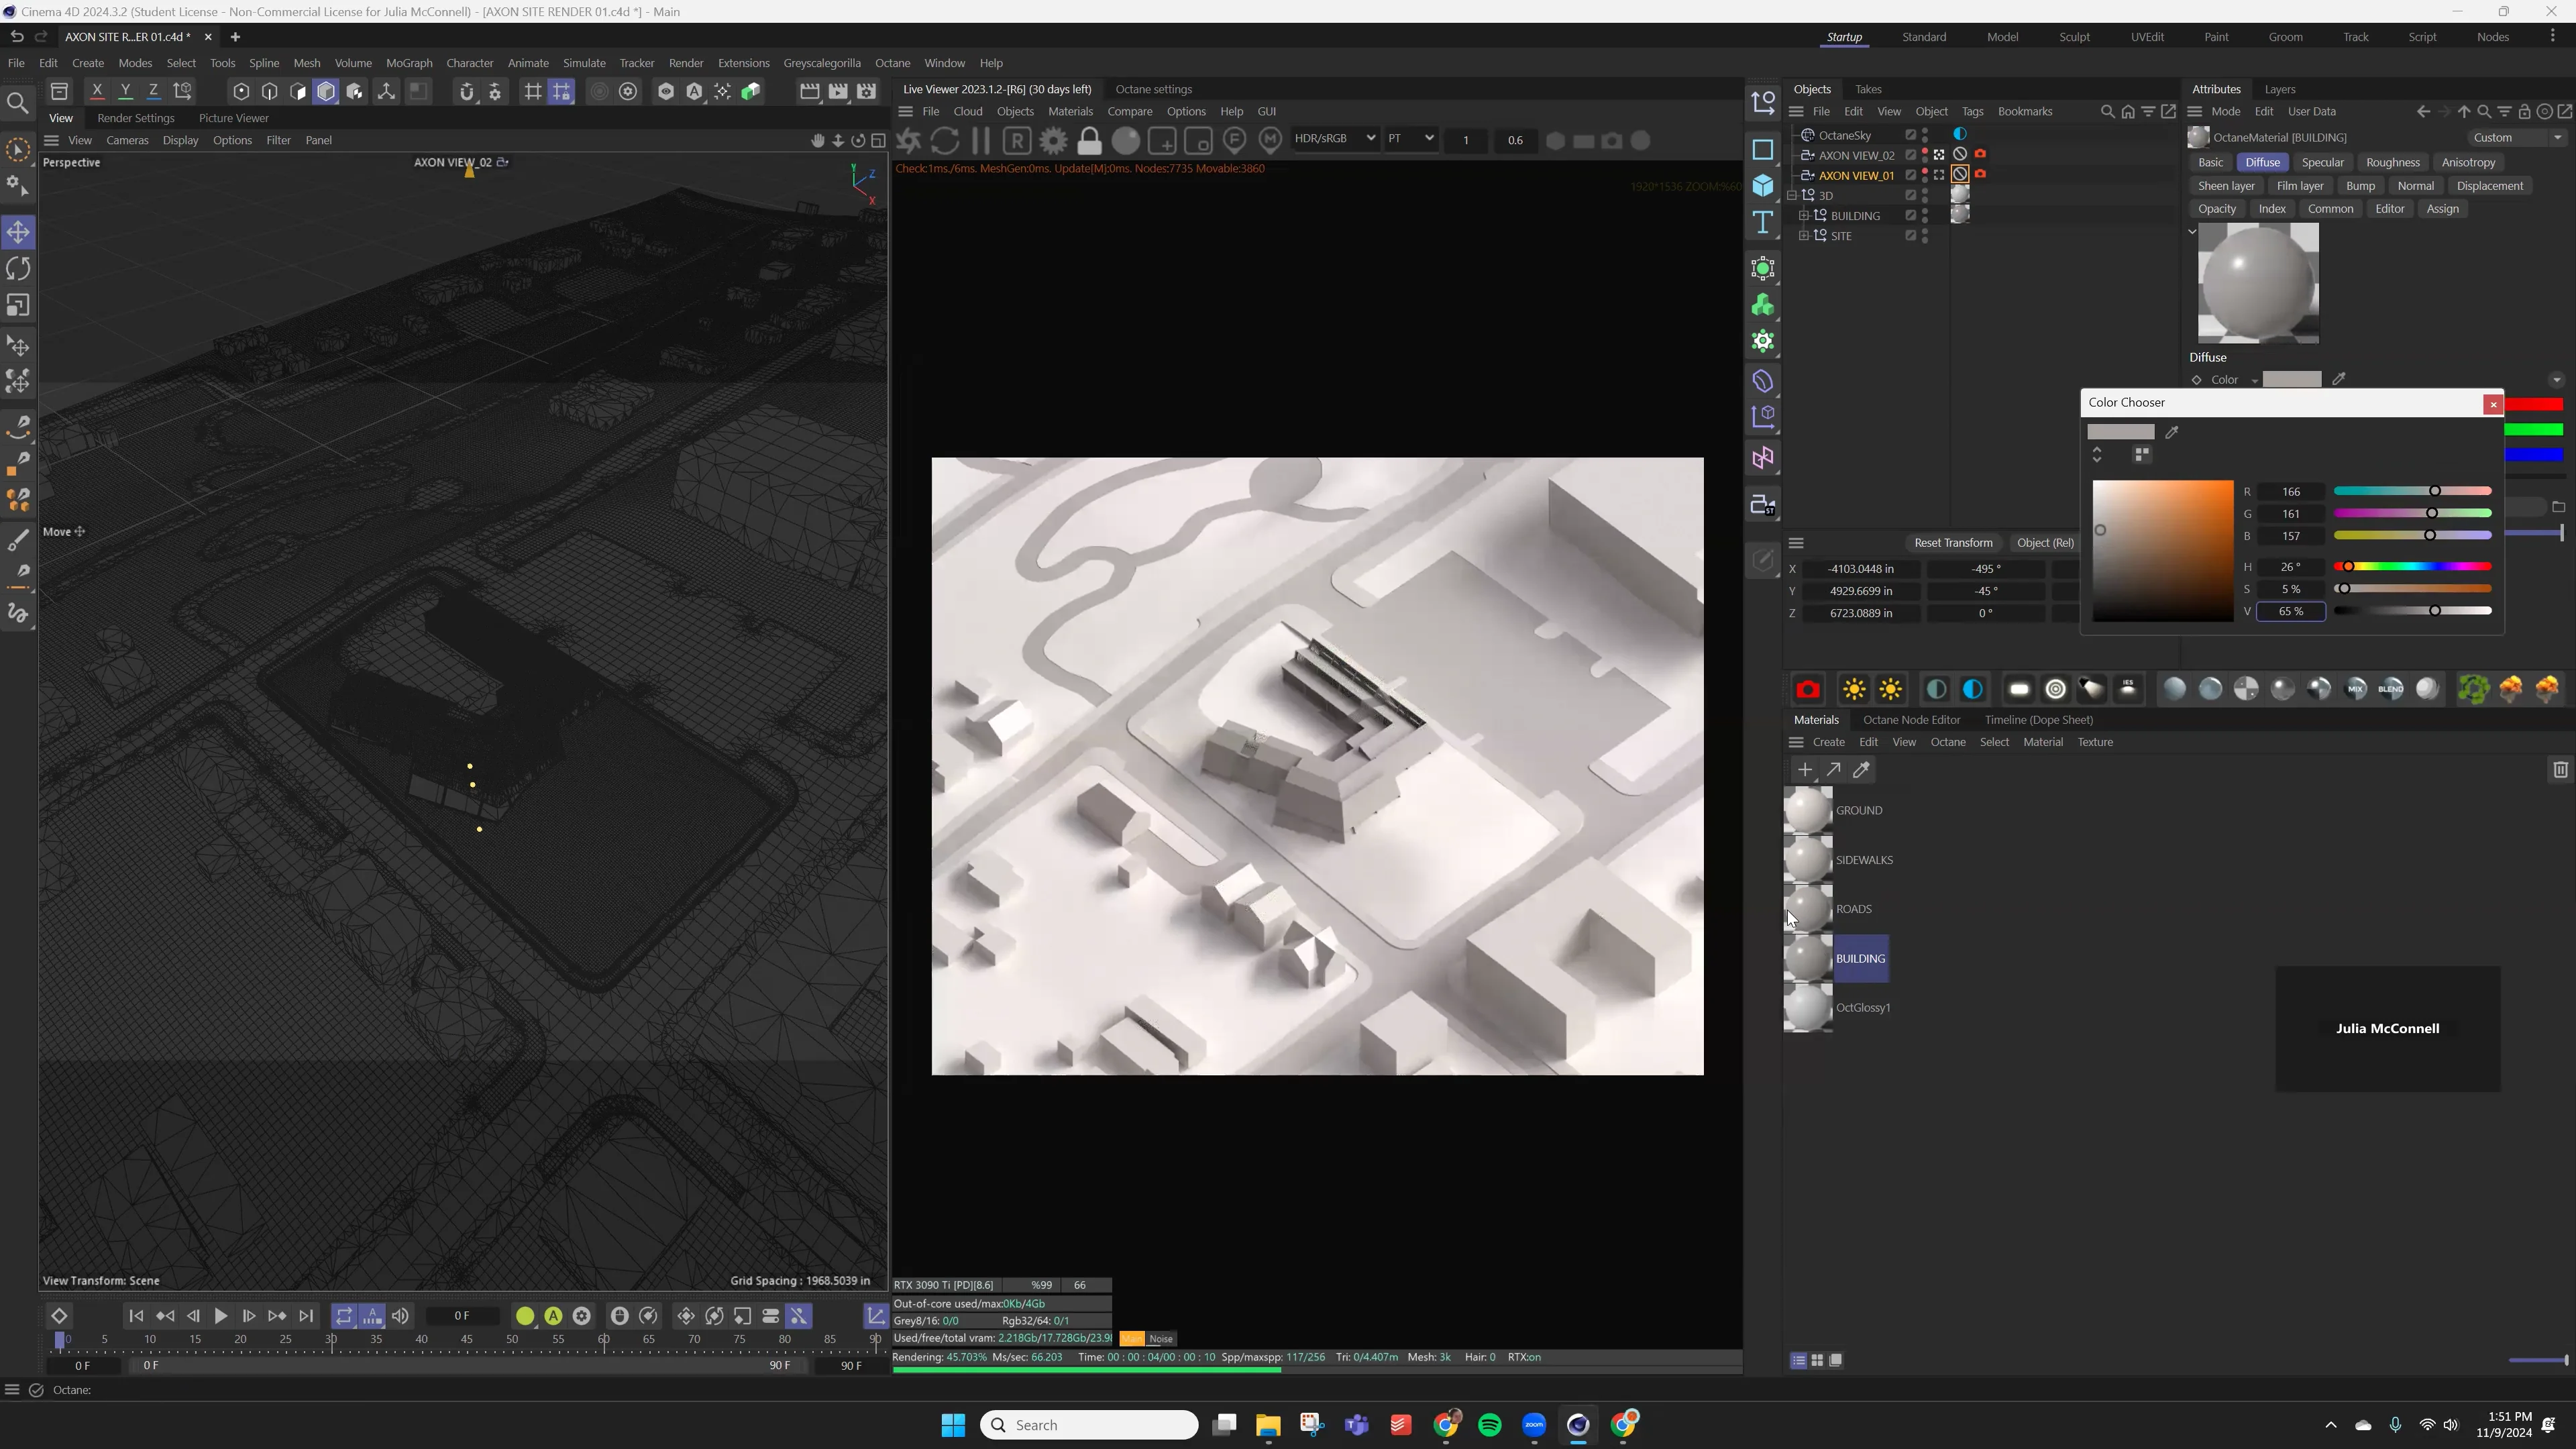
Task: Open the PT kernel dropdown
Action: (1410, 138)
